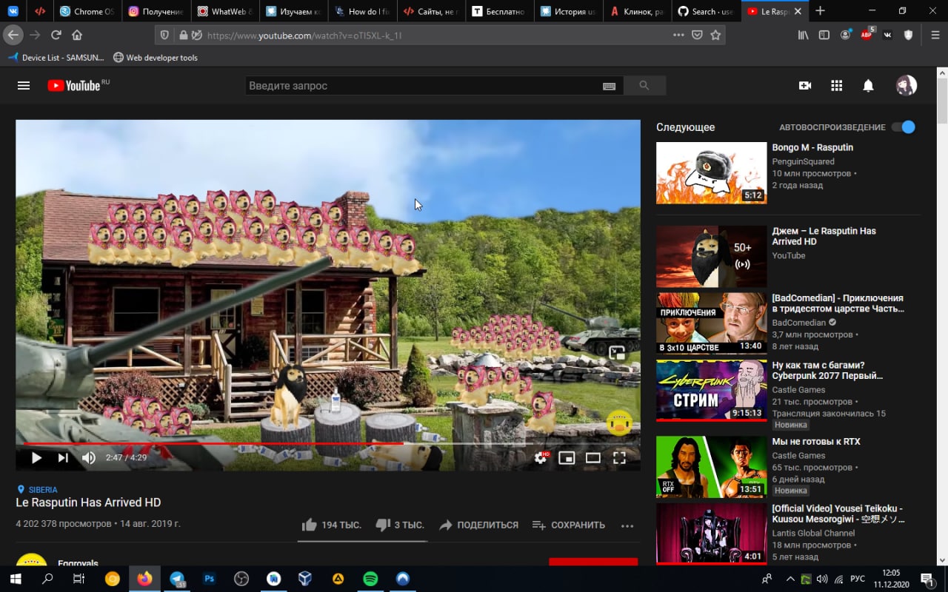This screenshot has width=948, height=592.
Task: Switch to the WhatWeb browser tab
Action: click(x=224, y=11)
